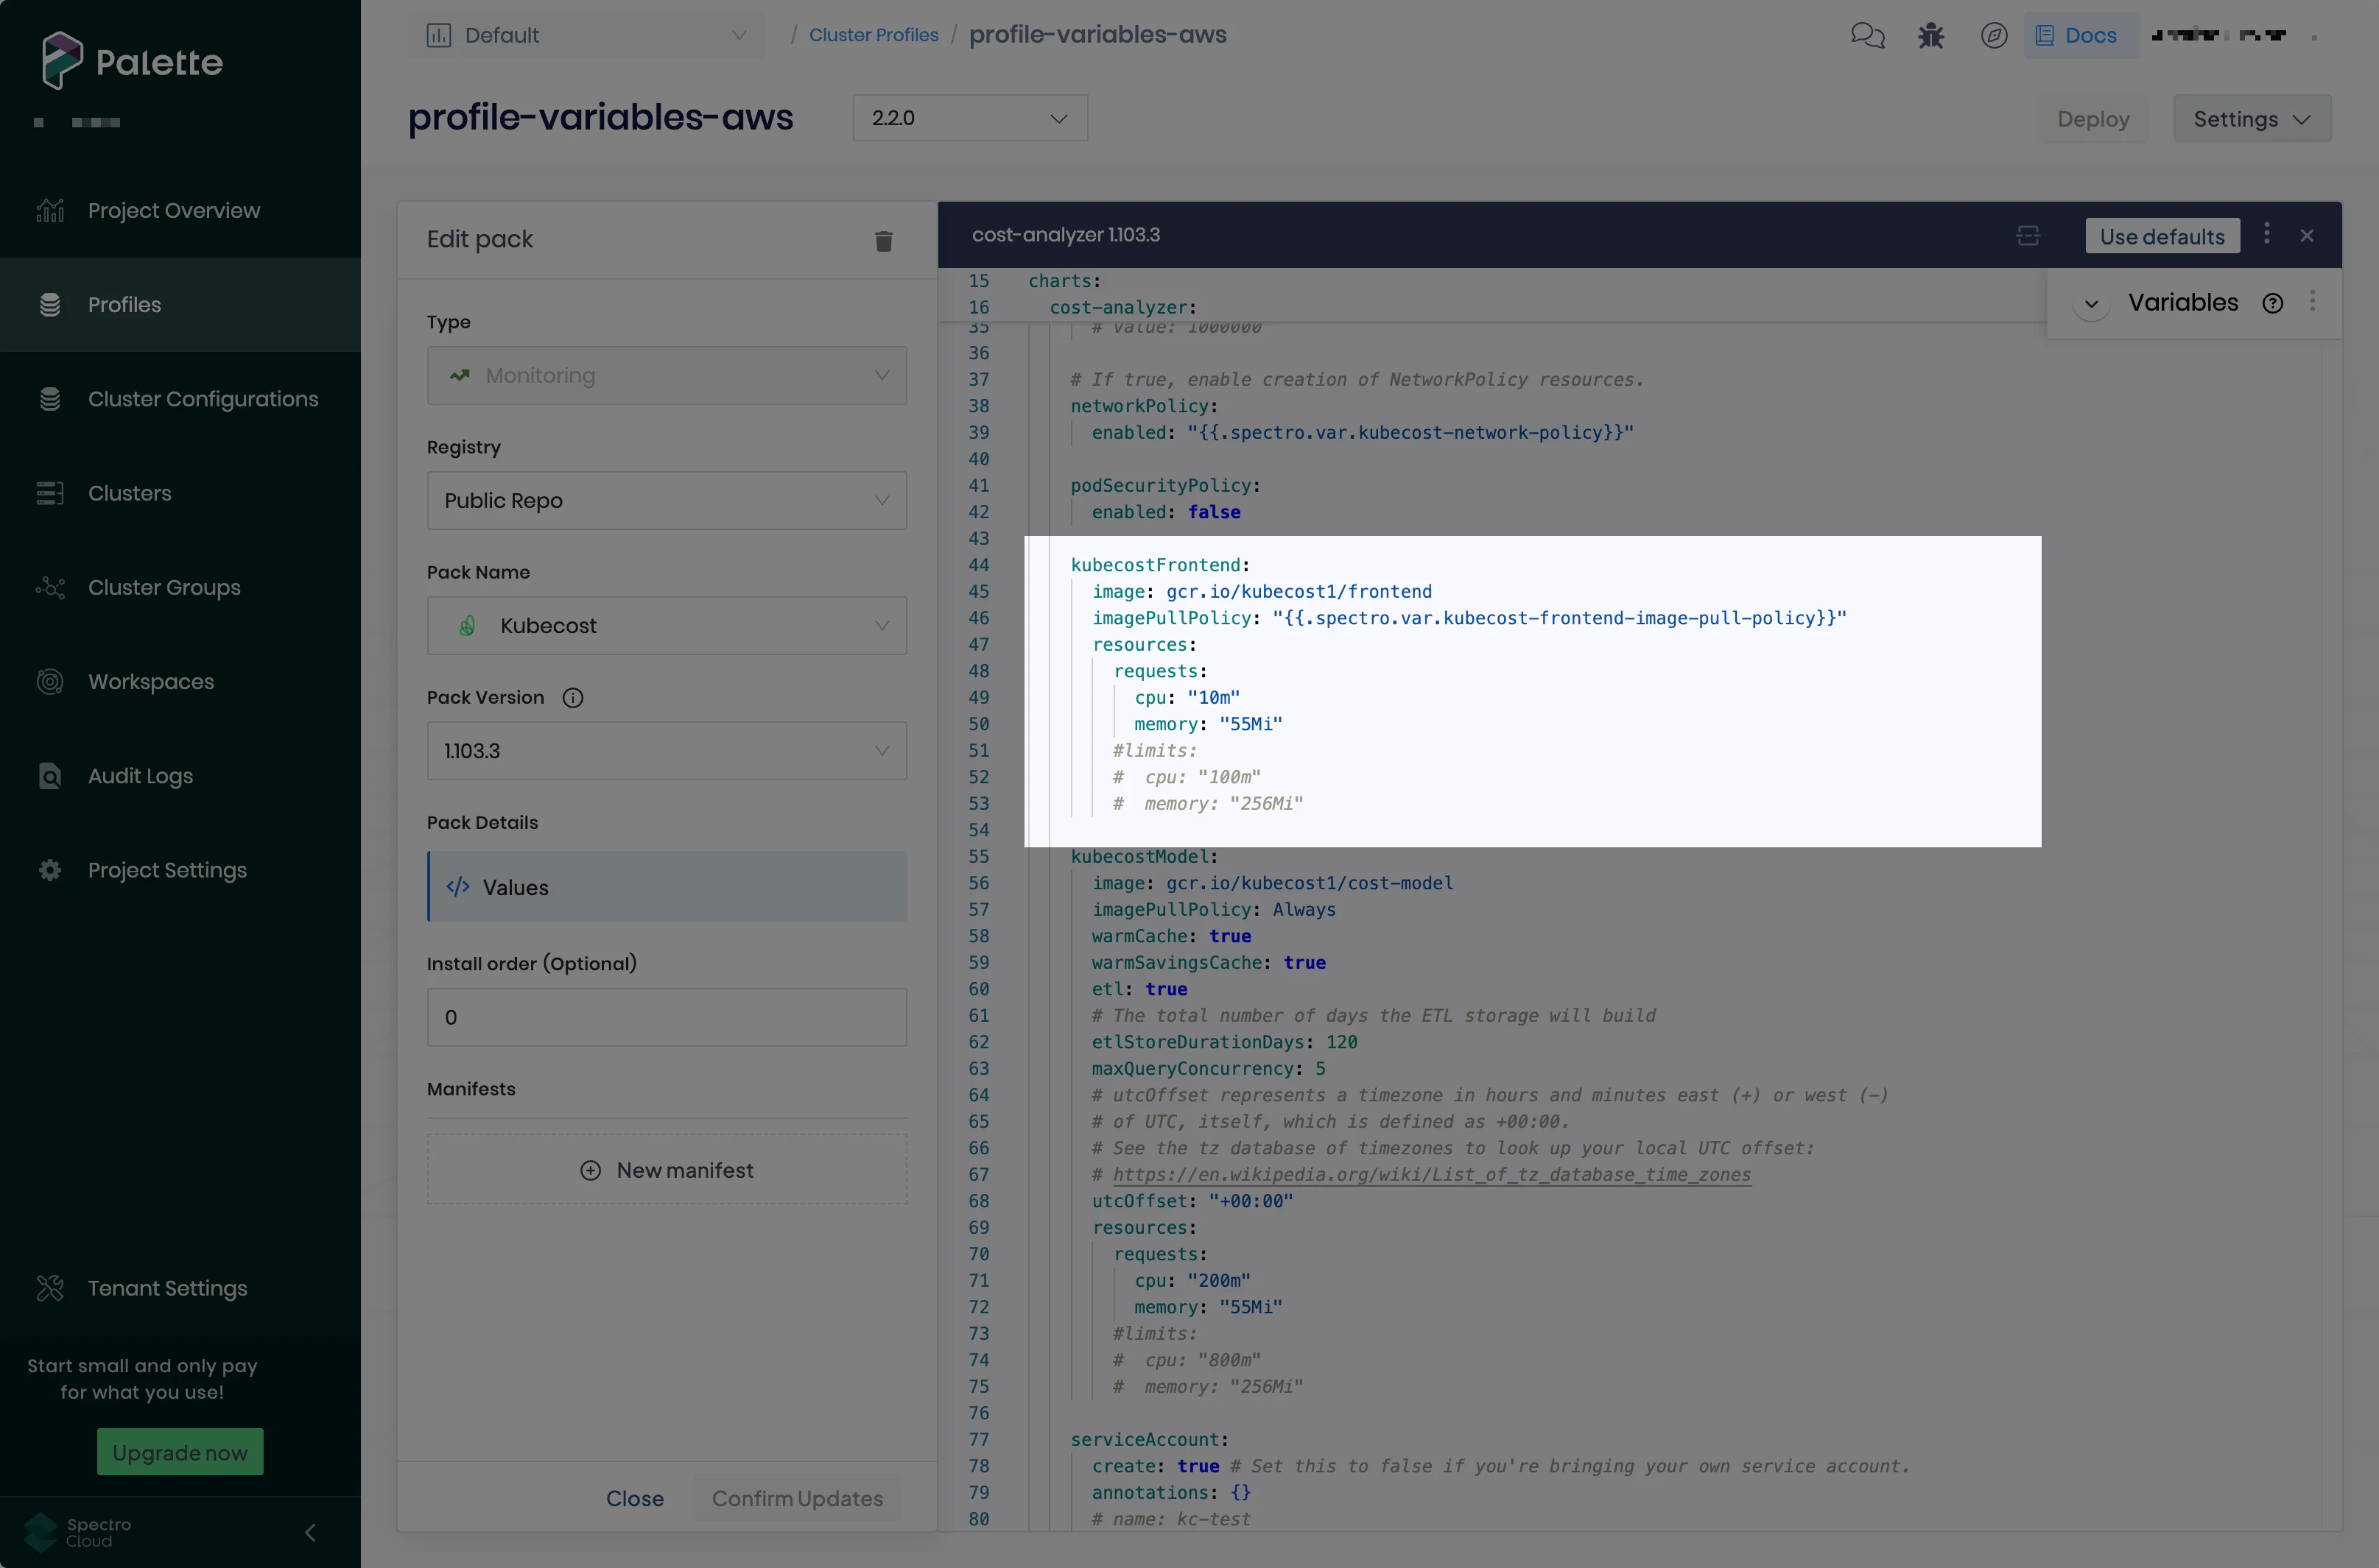The height and width of the screenshot is (1568, 2379).
Task: Toggle Project Overview in the navigation
Action: pos(172,210)
